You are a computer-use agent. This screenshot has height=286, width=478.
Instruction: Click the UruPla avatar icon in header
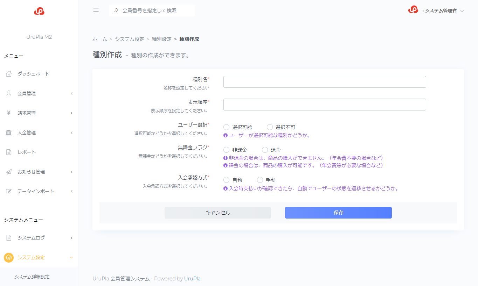click(413, 10)
